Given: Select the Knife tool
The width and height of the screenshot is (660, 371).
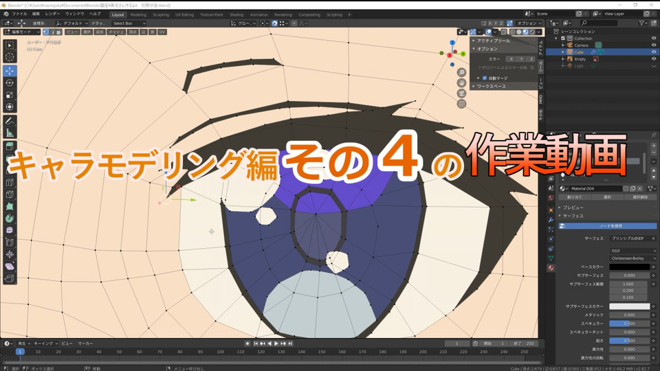Looking at the screenshot, I should coord(10,194).
